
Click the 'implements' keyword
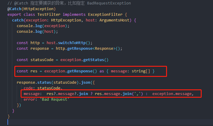click(x=74, y=15)
